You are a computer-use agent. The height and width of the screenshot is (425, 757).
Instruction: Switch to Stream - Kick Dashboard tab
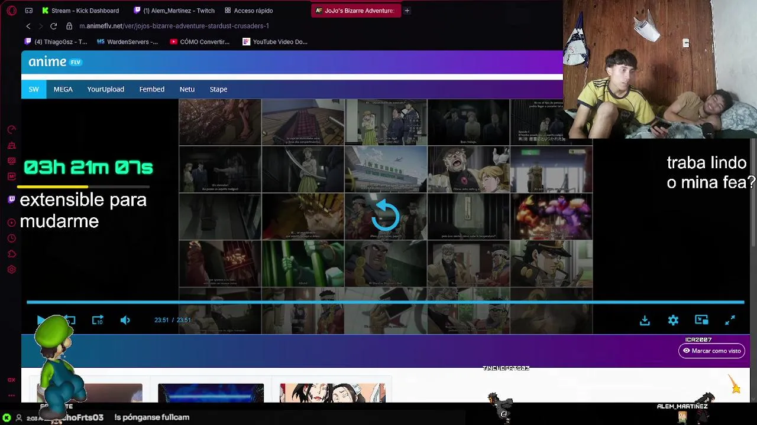coord(81,11)
